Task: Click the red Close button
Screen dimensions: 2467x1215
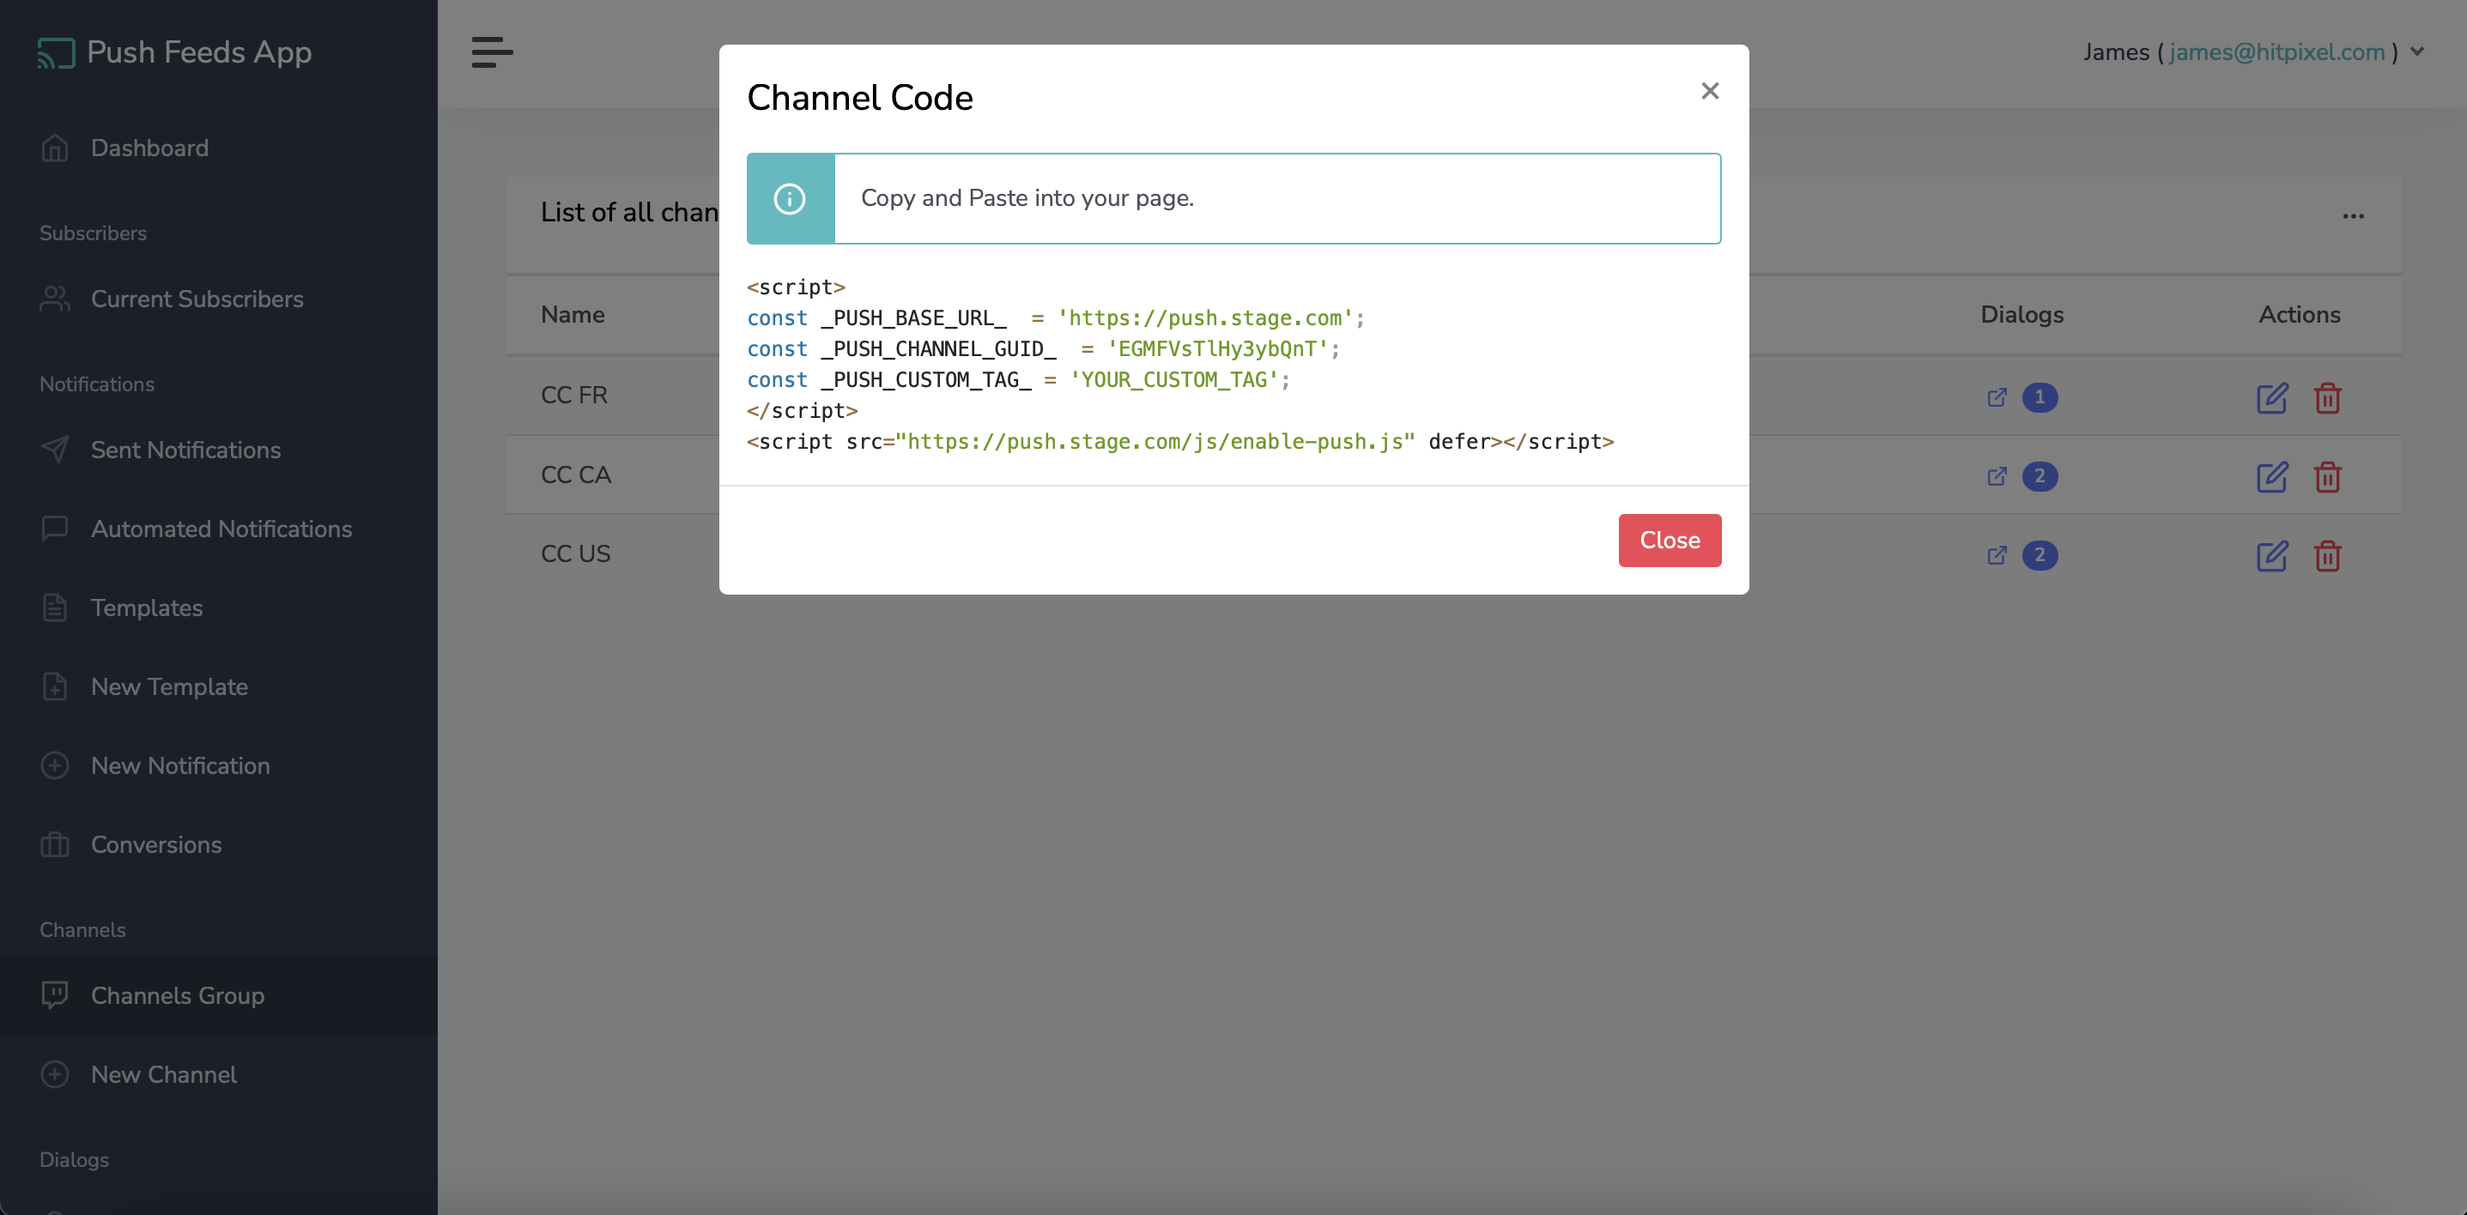Action: [x=1670, y=540]
